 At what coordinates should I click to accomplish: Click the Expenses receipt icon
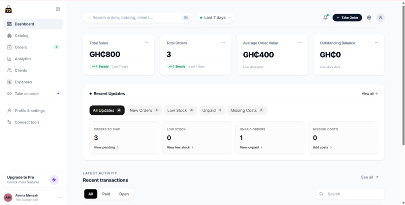click(10, 82)
